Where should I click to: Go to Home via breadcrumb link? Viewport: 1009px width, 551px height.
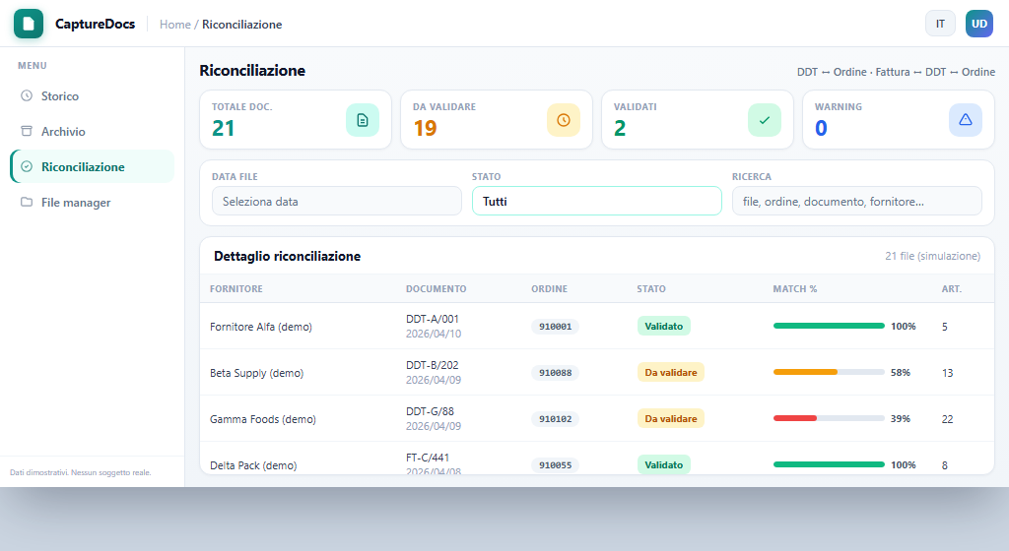pyautogui.click(x=175, y=25)
